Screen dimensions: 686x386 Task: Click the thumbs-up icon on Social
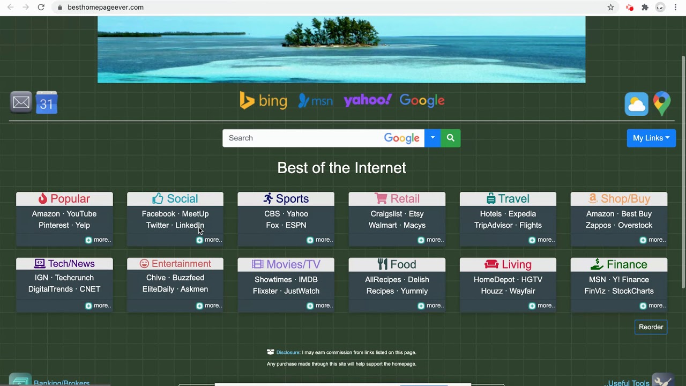tap(158, 198)
